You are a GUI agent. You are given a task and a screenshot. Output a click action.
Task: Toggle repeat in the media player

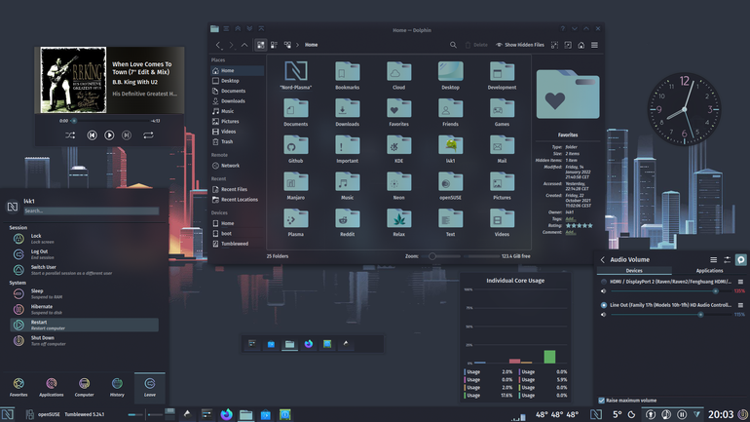click(148, 135)
